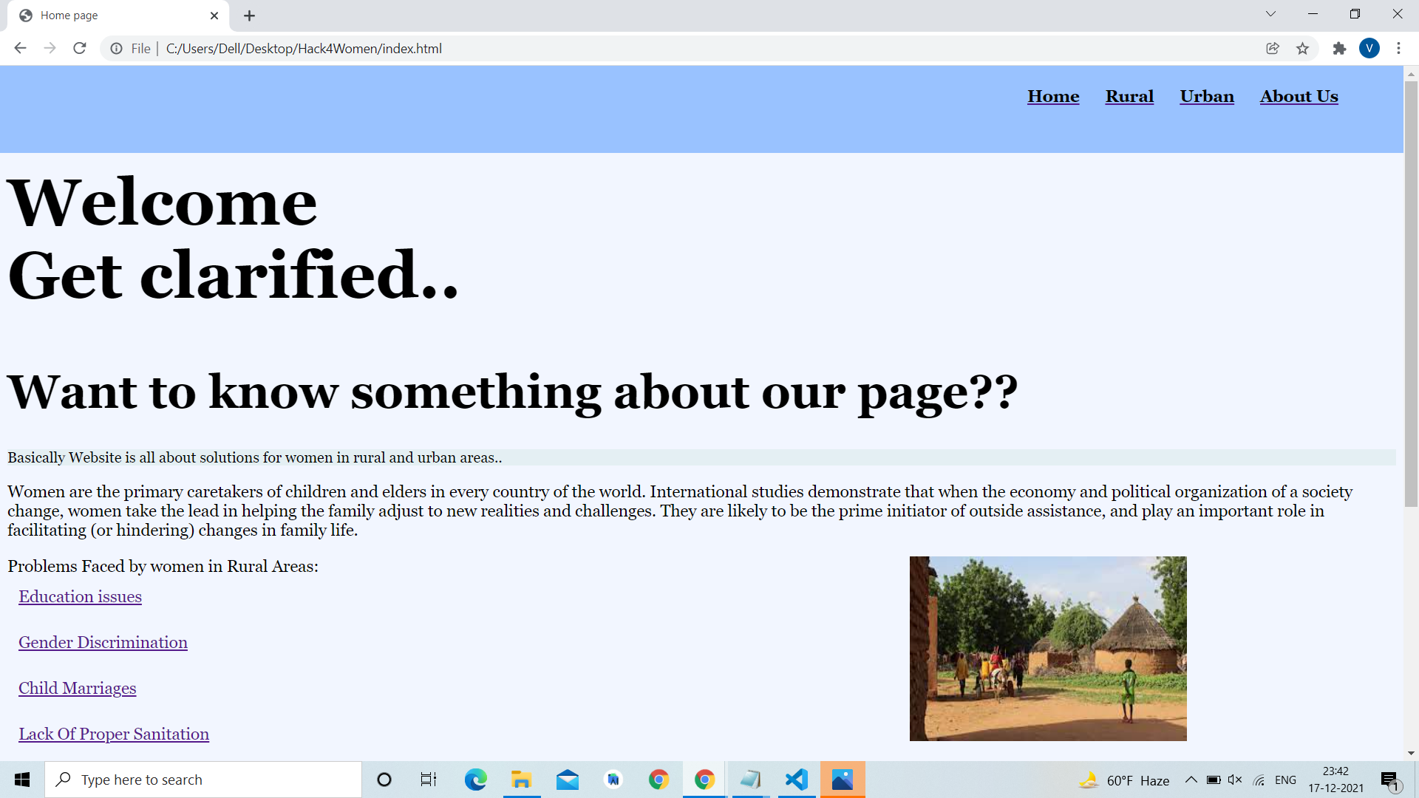
Task: Click the browser reload button
Action: 80,48
